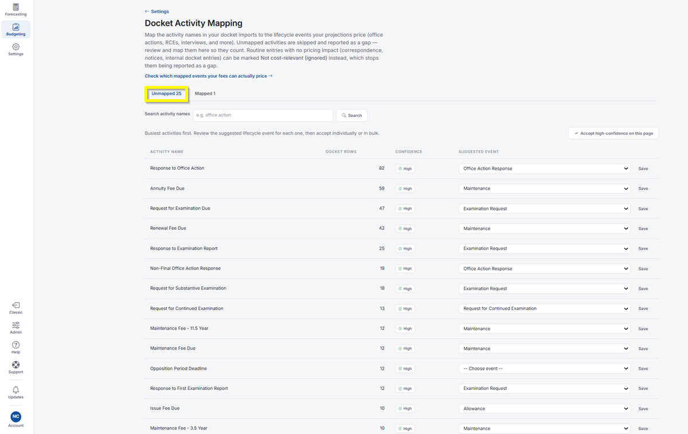Open Budgeting in the sidebar
The image size is (688, 434).
[x=15, y=30]
